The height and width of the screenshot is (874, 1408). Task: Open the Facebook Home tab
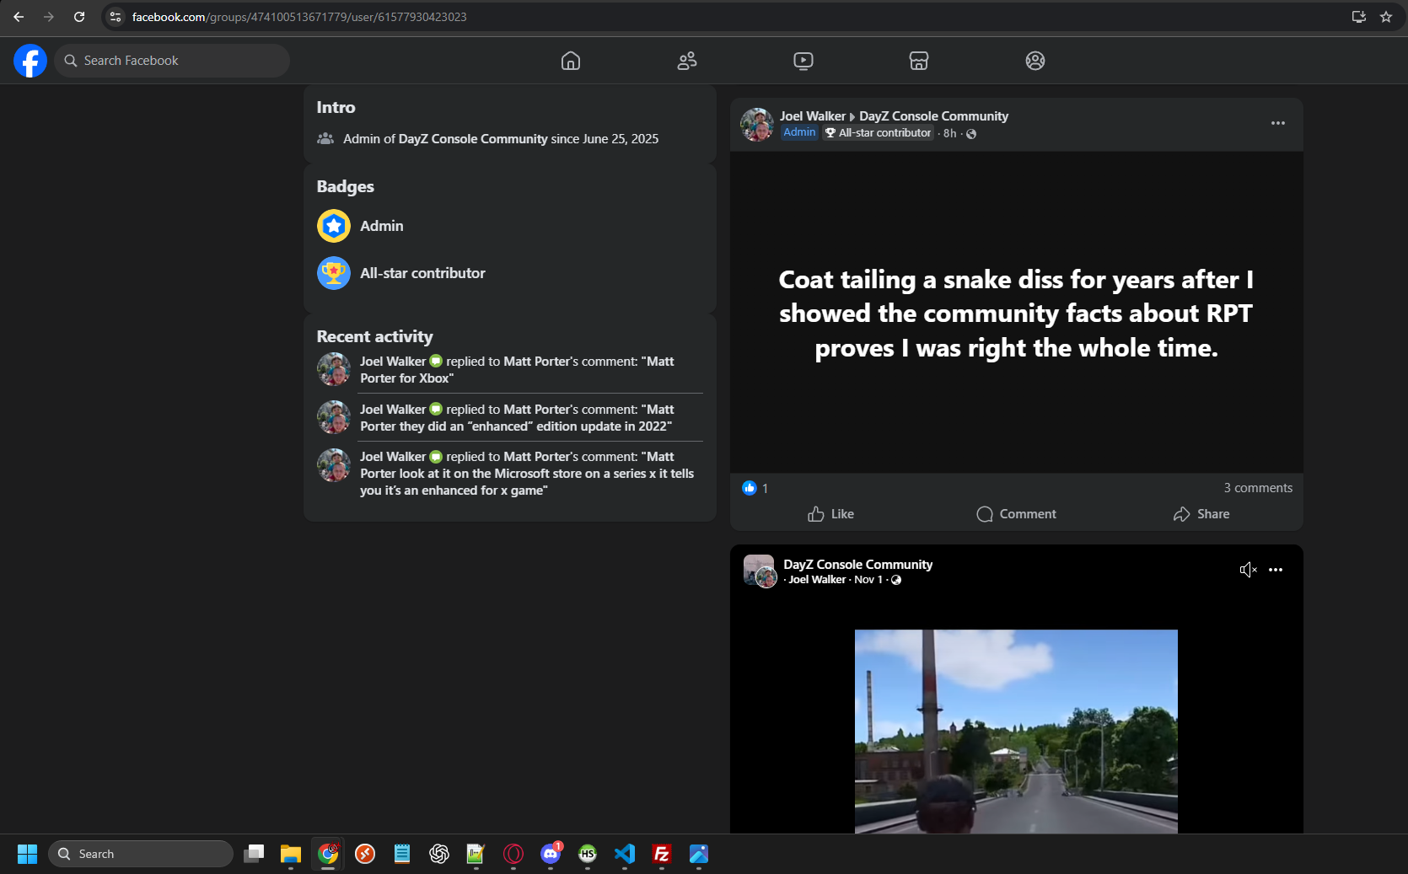point(571,61)
